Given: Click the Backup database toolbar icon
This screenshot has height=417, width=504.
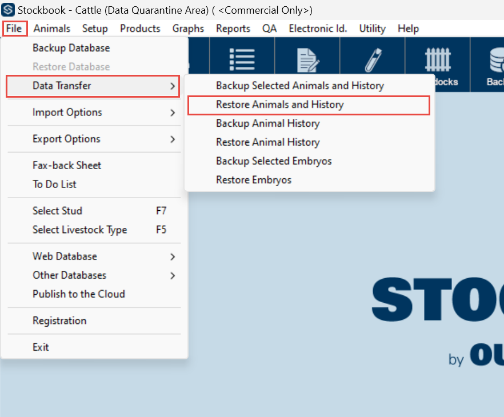Looking at the screenshot, I should 496,60.
